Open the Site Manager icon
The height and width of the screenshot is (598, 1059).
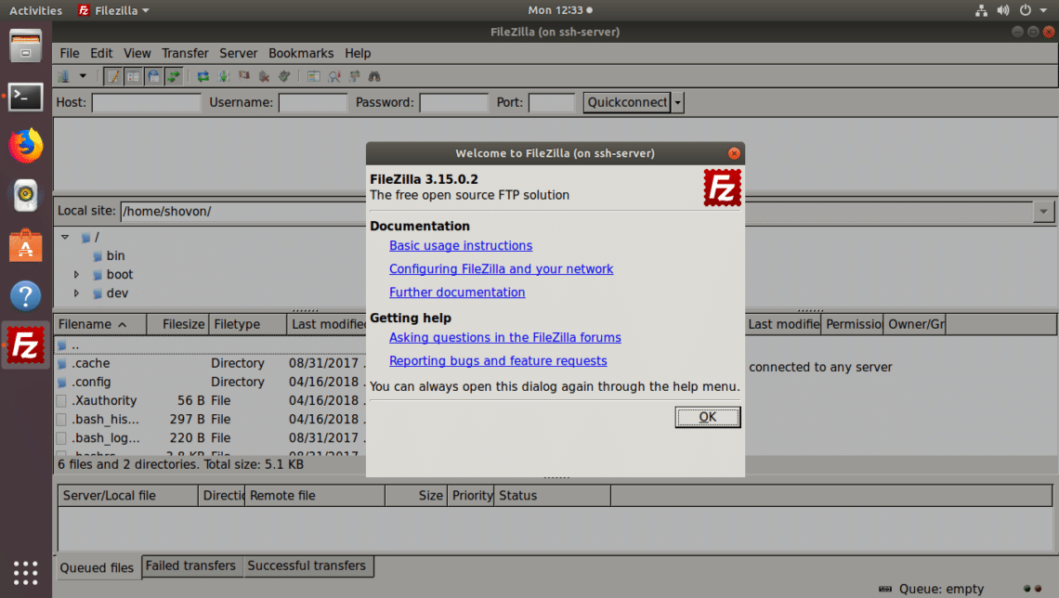point(63,76)
